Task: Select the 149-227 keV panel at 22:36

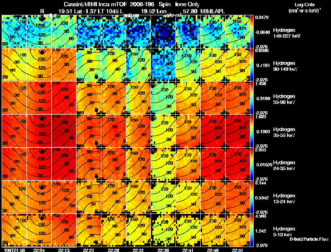Action: coord(163,32)
